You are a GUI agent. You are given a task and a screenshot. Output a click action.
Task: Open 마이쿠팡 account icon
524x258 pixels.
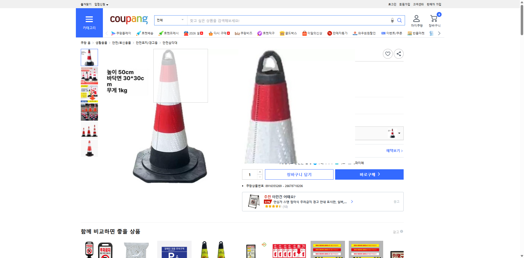[417, 21]
